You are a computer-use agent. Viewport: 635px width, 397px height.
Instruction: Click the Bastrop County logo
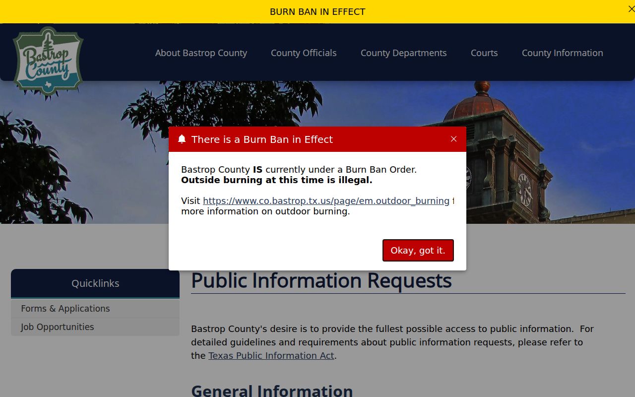48,62
